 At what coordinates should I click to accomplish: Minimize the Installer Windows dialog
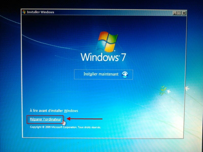click(x=175, y=13)
